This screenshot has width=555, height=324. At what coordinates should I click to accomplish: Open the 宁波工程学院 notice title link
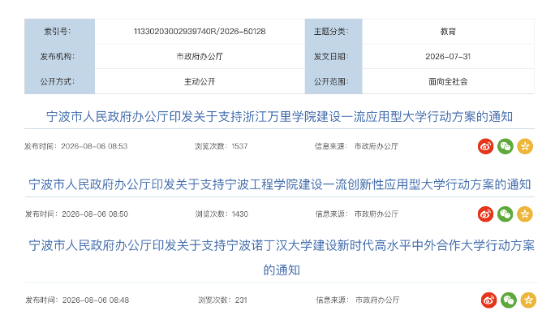point(280,184)
